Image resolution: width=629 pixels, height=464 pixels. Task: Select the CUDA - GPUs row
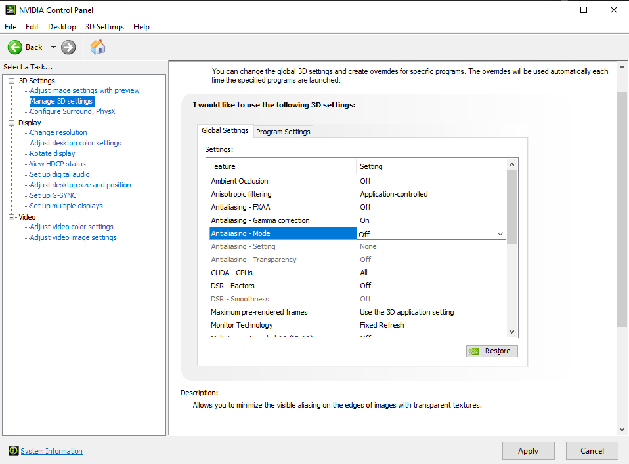point(357,273)
